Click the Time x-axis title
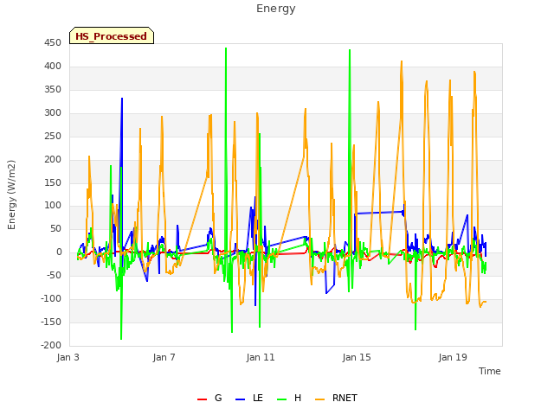 490,371
